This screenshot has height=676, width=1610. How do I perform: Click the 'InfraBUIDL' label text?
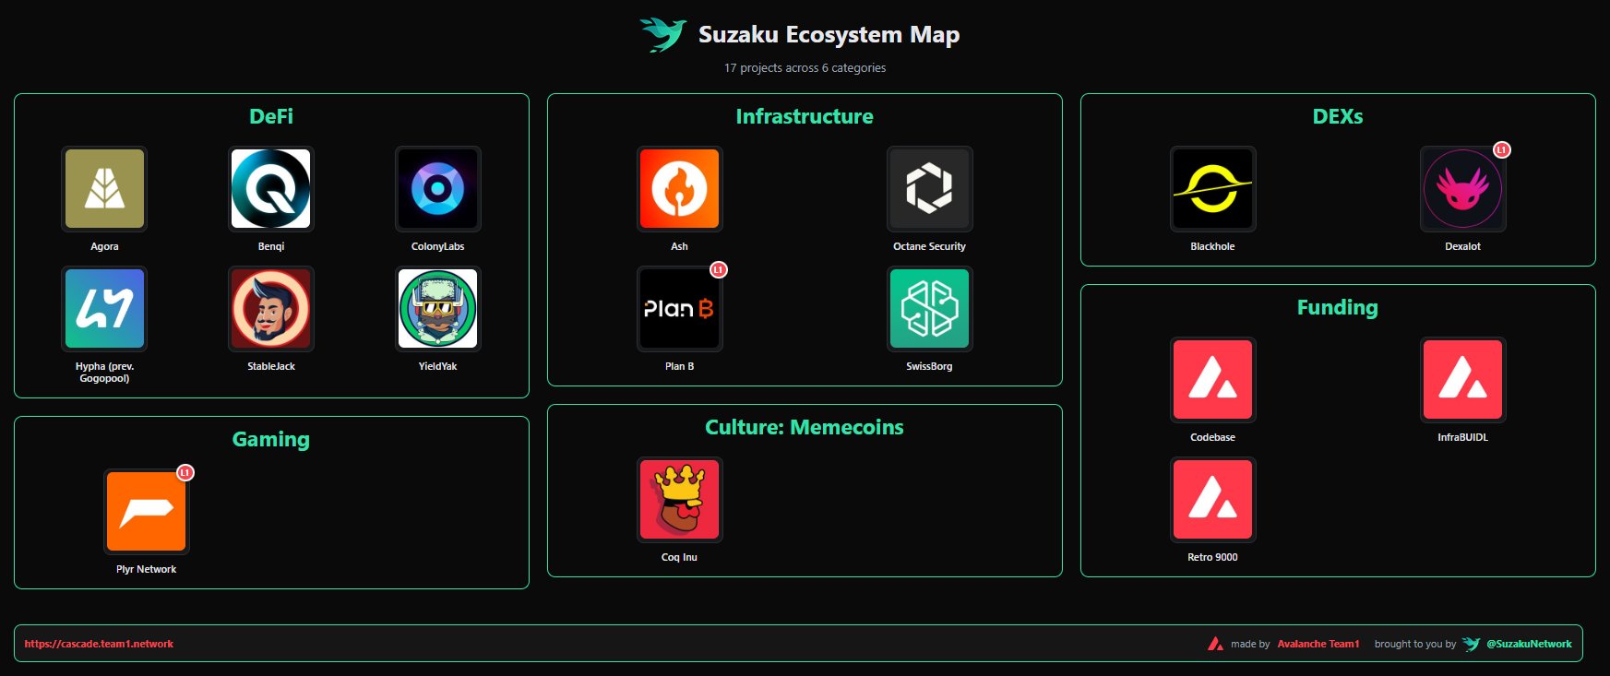pyautogui.click(x=1463, y=437)
